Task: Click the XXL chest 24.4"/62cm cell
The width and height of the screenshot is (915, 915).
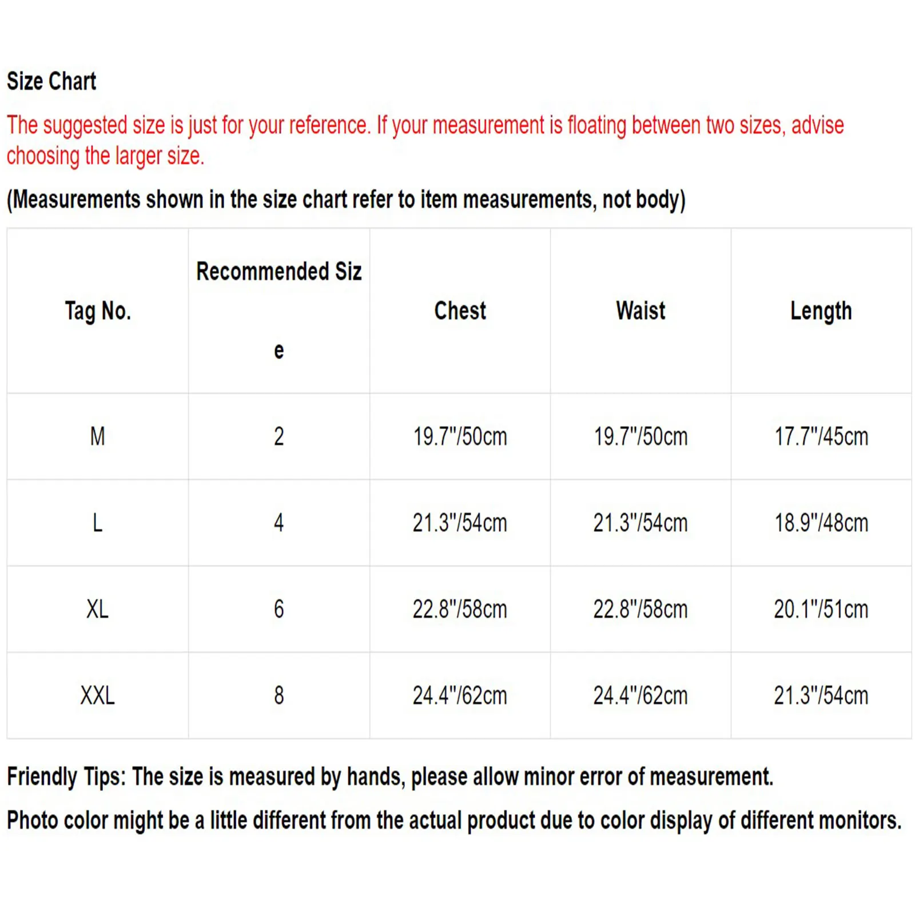Action: pos(460,695)
